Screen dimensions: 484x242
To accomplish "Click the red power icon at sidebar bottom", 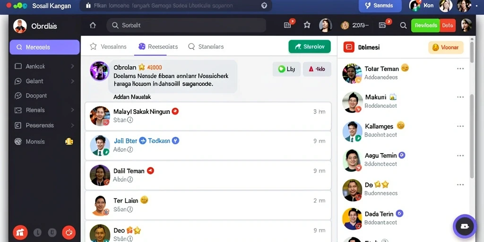I will 69,233.
